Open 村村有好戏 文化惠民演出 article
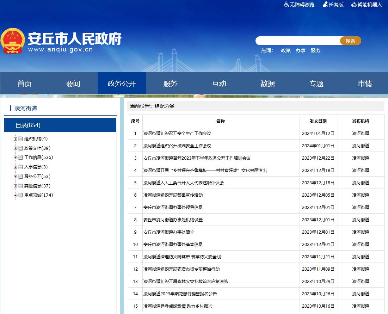Image resolution: width=388 pixels, height=314 pixels. pos(205,171)
